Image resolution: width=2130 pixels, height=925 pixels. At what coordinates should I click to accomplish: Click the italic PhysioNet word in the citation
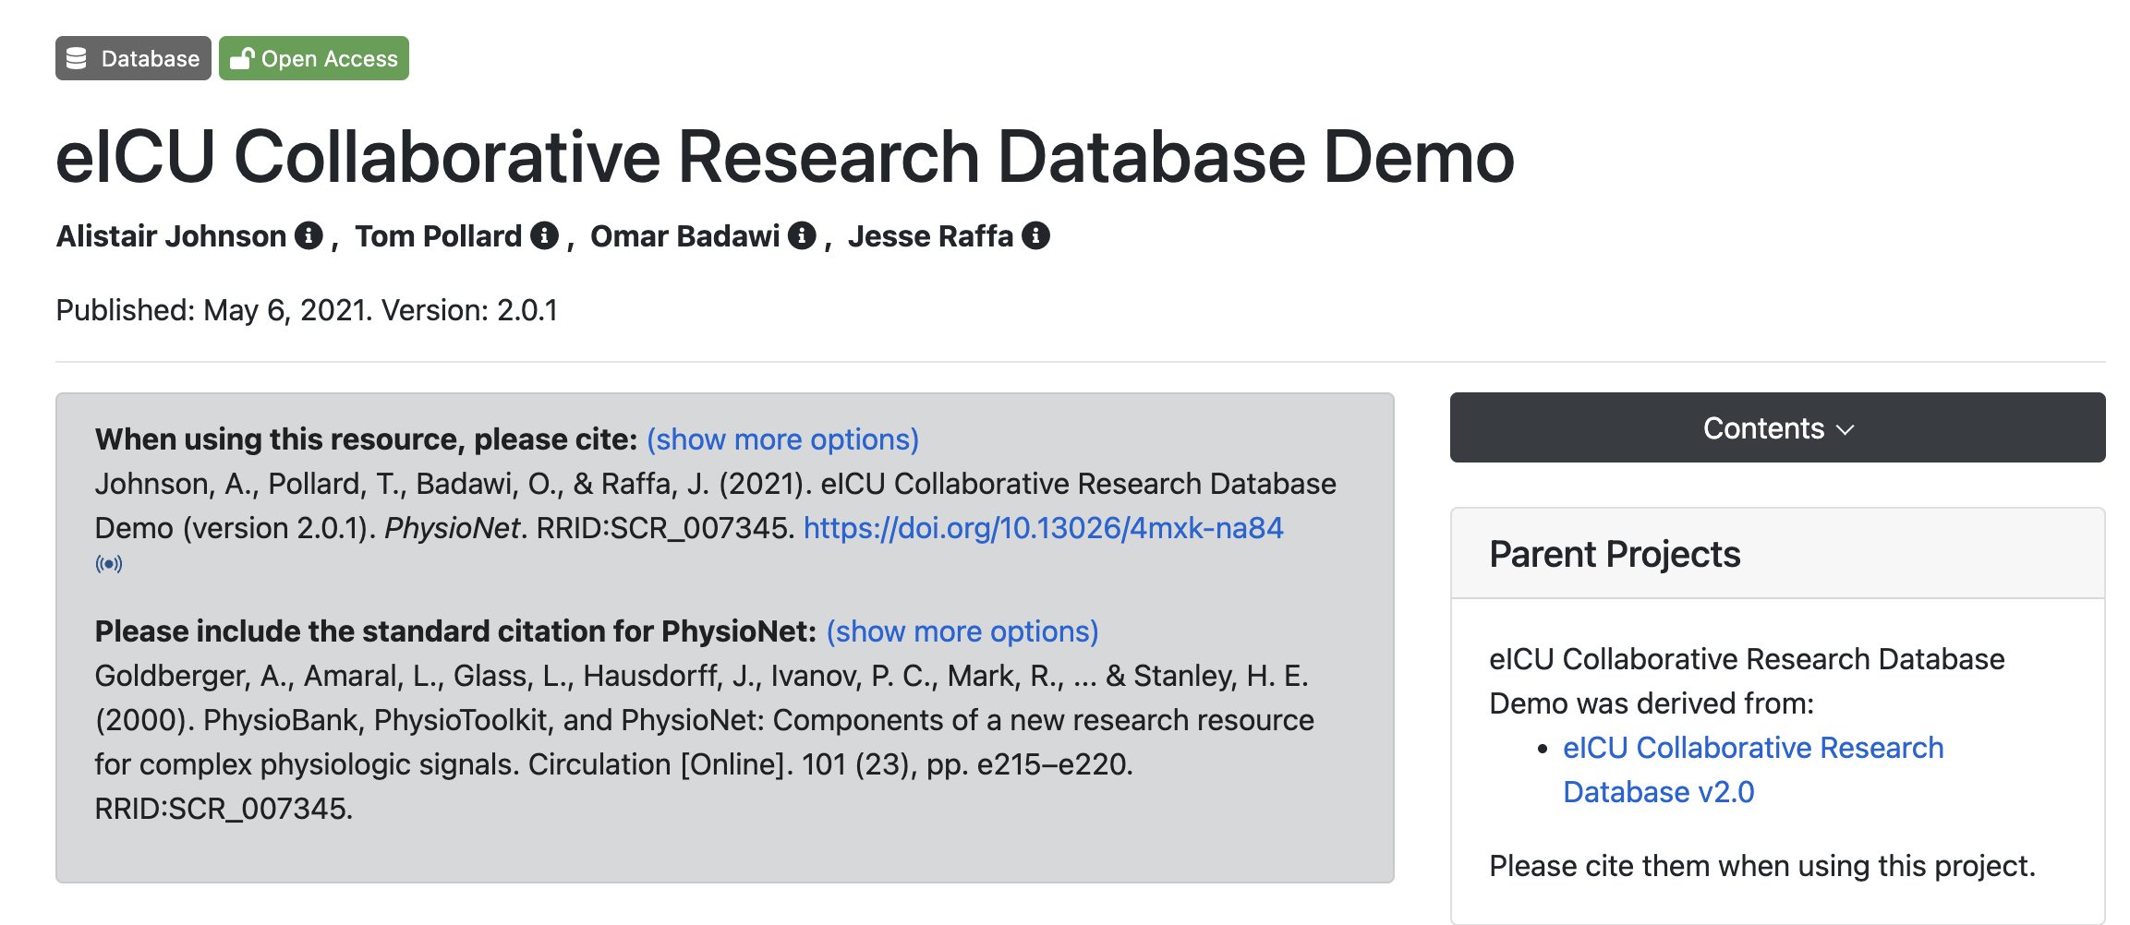[x=453, y=528]
